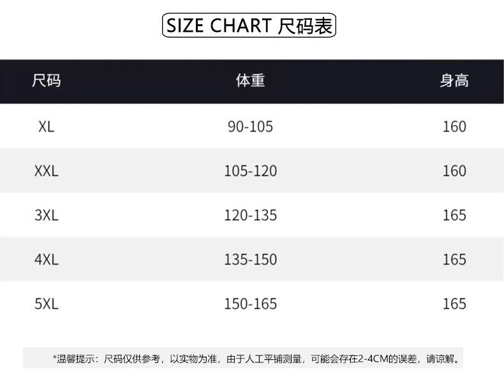Click the 温馨提示 note at the bottom
The width and height of the screenshot is (504, 386).
click(256, 359)
